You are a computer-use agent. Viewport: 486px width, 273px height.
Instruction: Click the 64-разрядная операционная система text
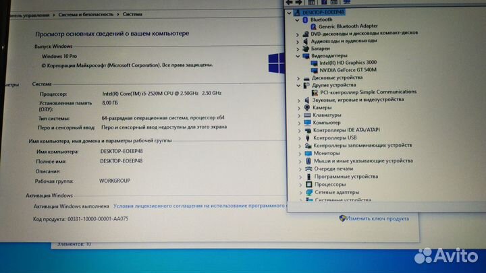(x=163, y=117)
